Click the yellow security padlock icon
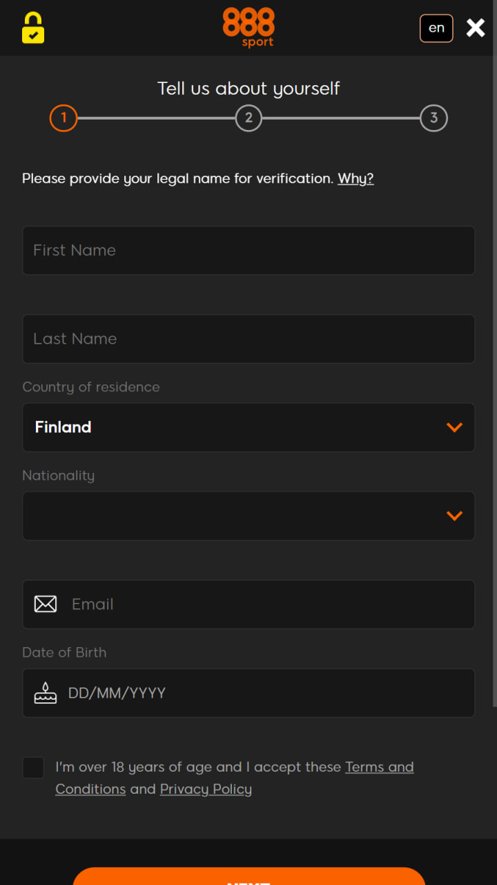497x885 pixels. click(x=33, y=28)
